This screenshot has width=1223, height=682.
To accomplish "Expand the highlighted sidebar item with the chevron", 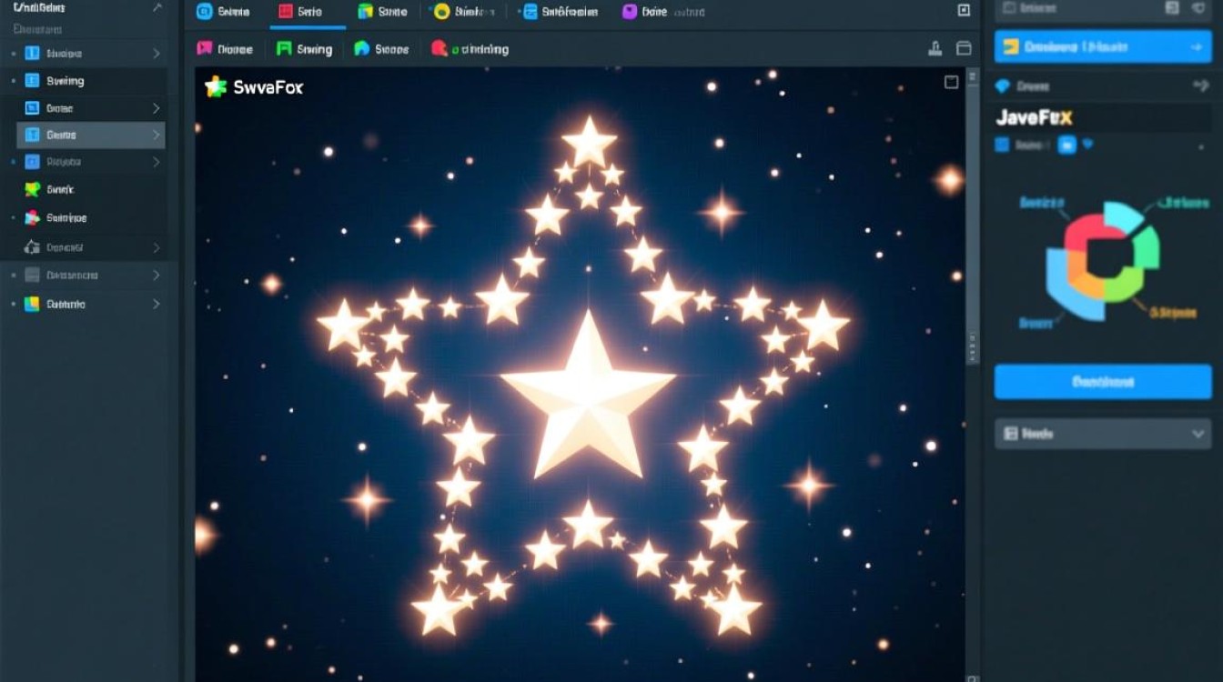I will pos(157,135).
